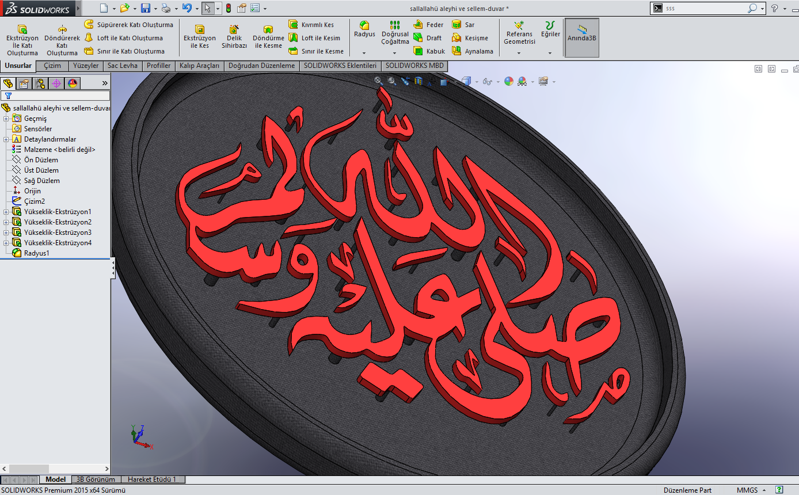The height and width of the screenshot is (495, 799).
Task: Select Sınır ile Katı Oluşturma
Action: tap(124, 51)
